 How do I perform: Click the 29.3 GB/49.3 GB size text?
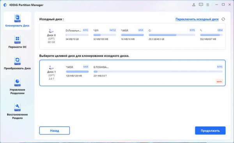[156, 39]
